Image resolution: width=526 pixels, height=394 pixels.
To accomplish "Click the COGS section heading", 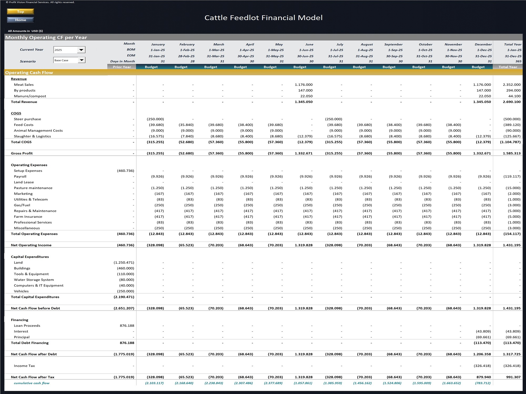I will coord(16,113).
